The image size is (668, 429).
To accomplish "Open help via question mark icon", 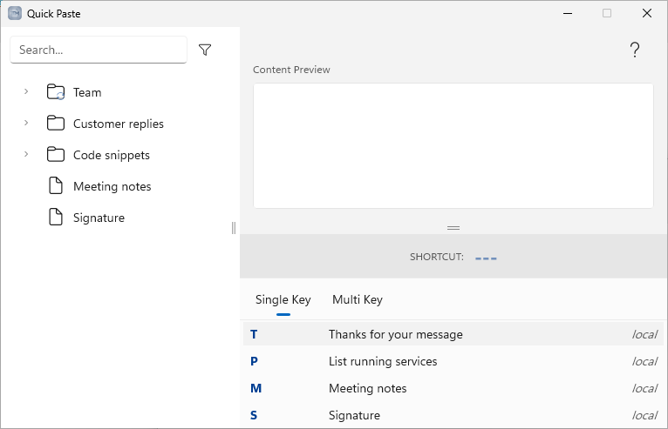I will pos(634,50).
